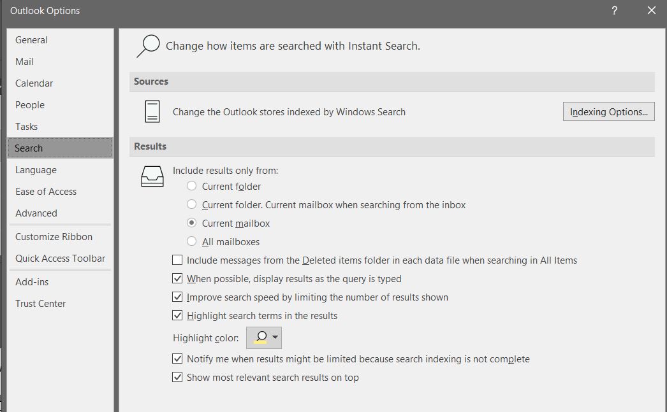Open Language options
The image size is (667, 412).
tap(60, 170)
